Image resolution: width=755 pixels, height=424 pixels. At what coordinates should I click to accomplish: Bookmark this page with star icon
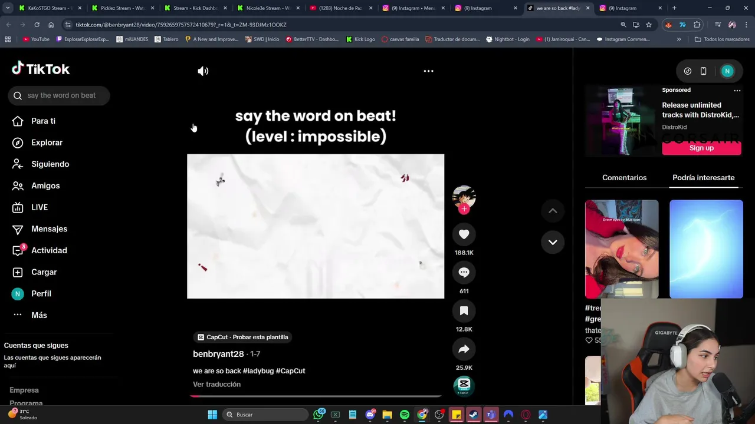click(x=649, y=25)
